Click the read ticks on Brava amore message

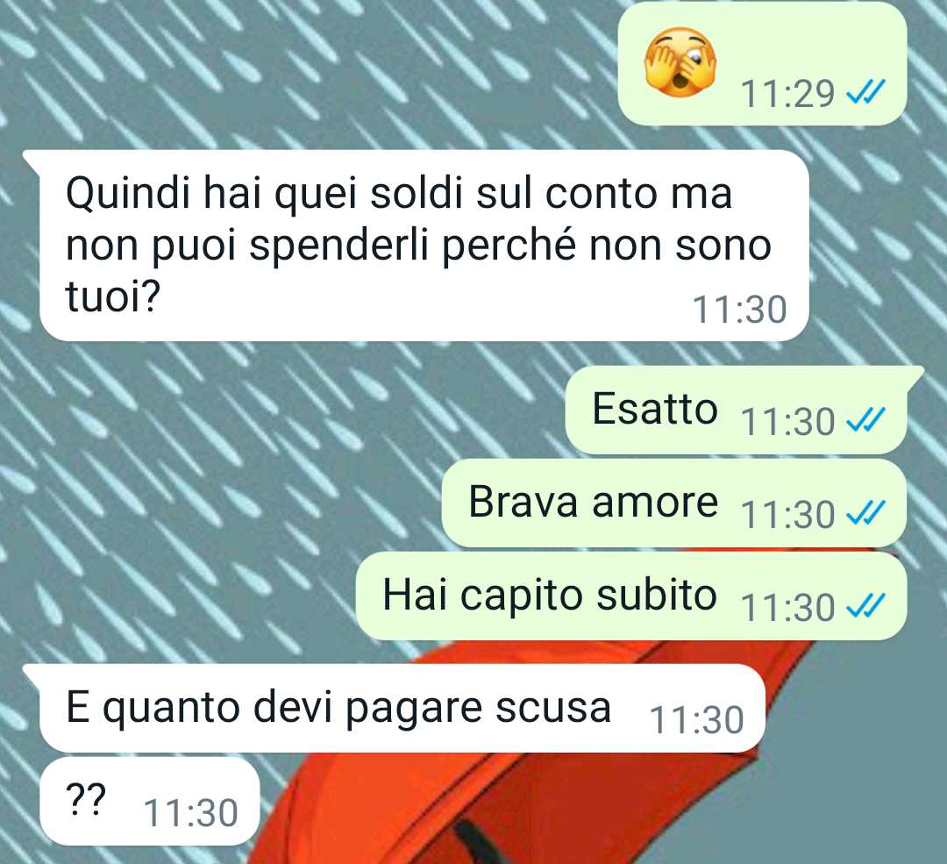click(x=865, y=513)
